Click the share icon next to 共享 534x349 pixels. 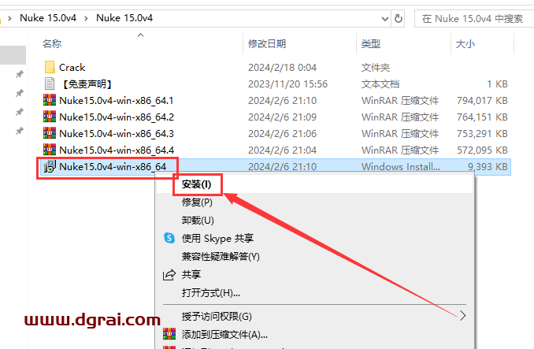169,274
